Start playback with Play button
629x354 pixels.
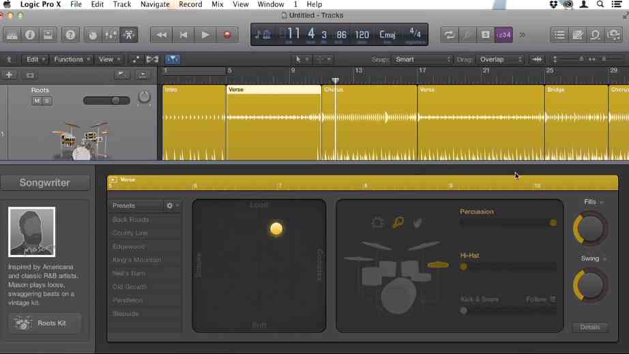pyautogui.click(x=205, y=35)
